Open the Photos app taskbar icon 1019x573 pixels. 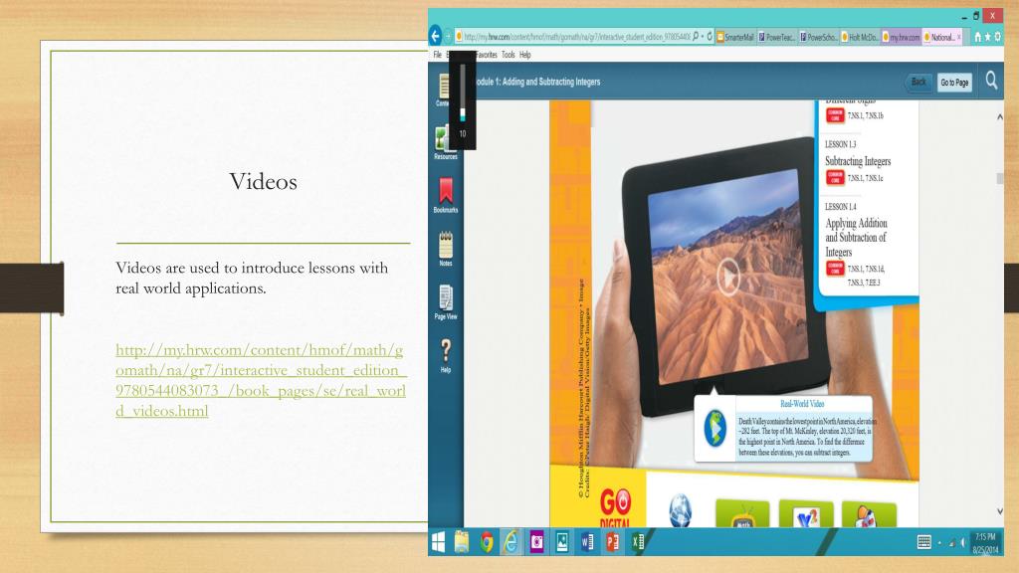click(x=562, y=542)
